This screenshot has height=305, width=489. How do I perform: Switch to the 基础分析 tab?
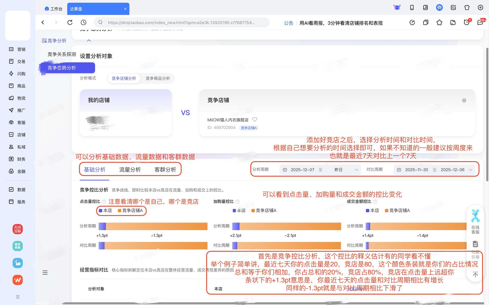[95, 169]
